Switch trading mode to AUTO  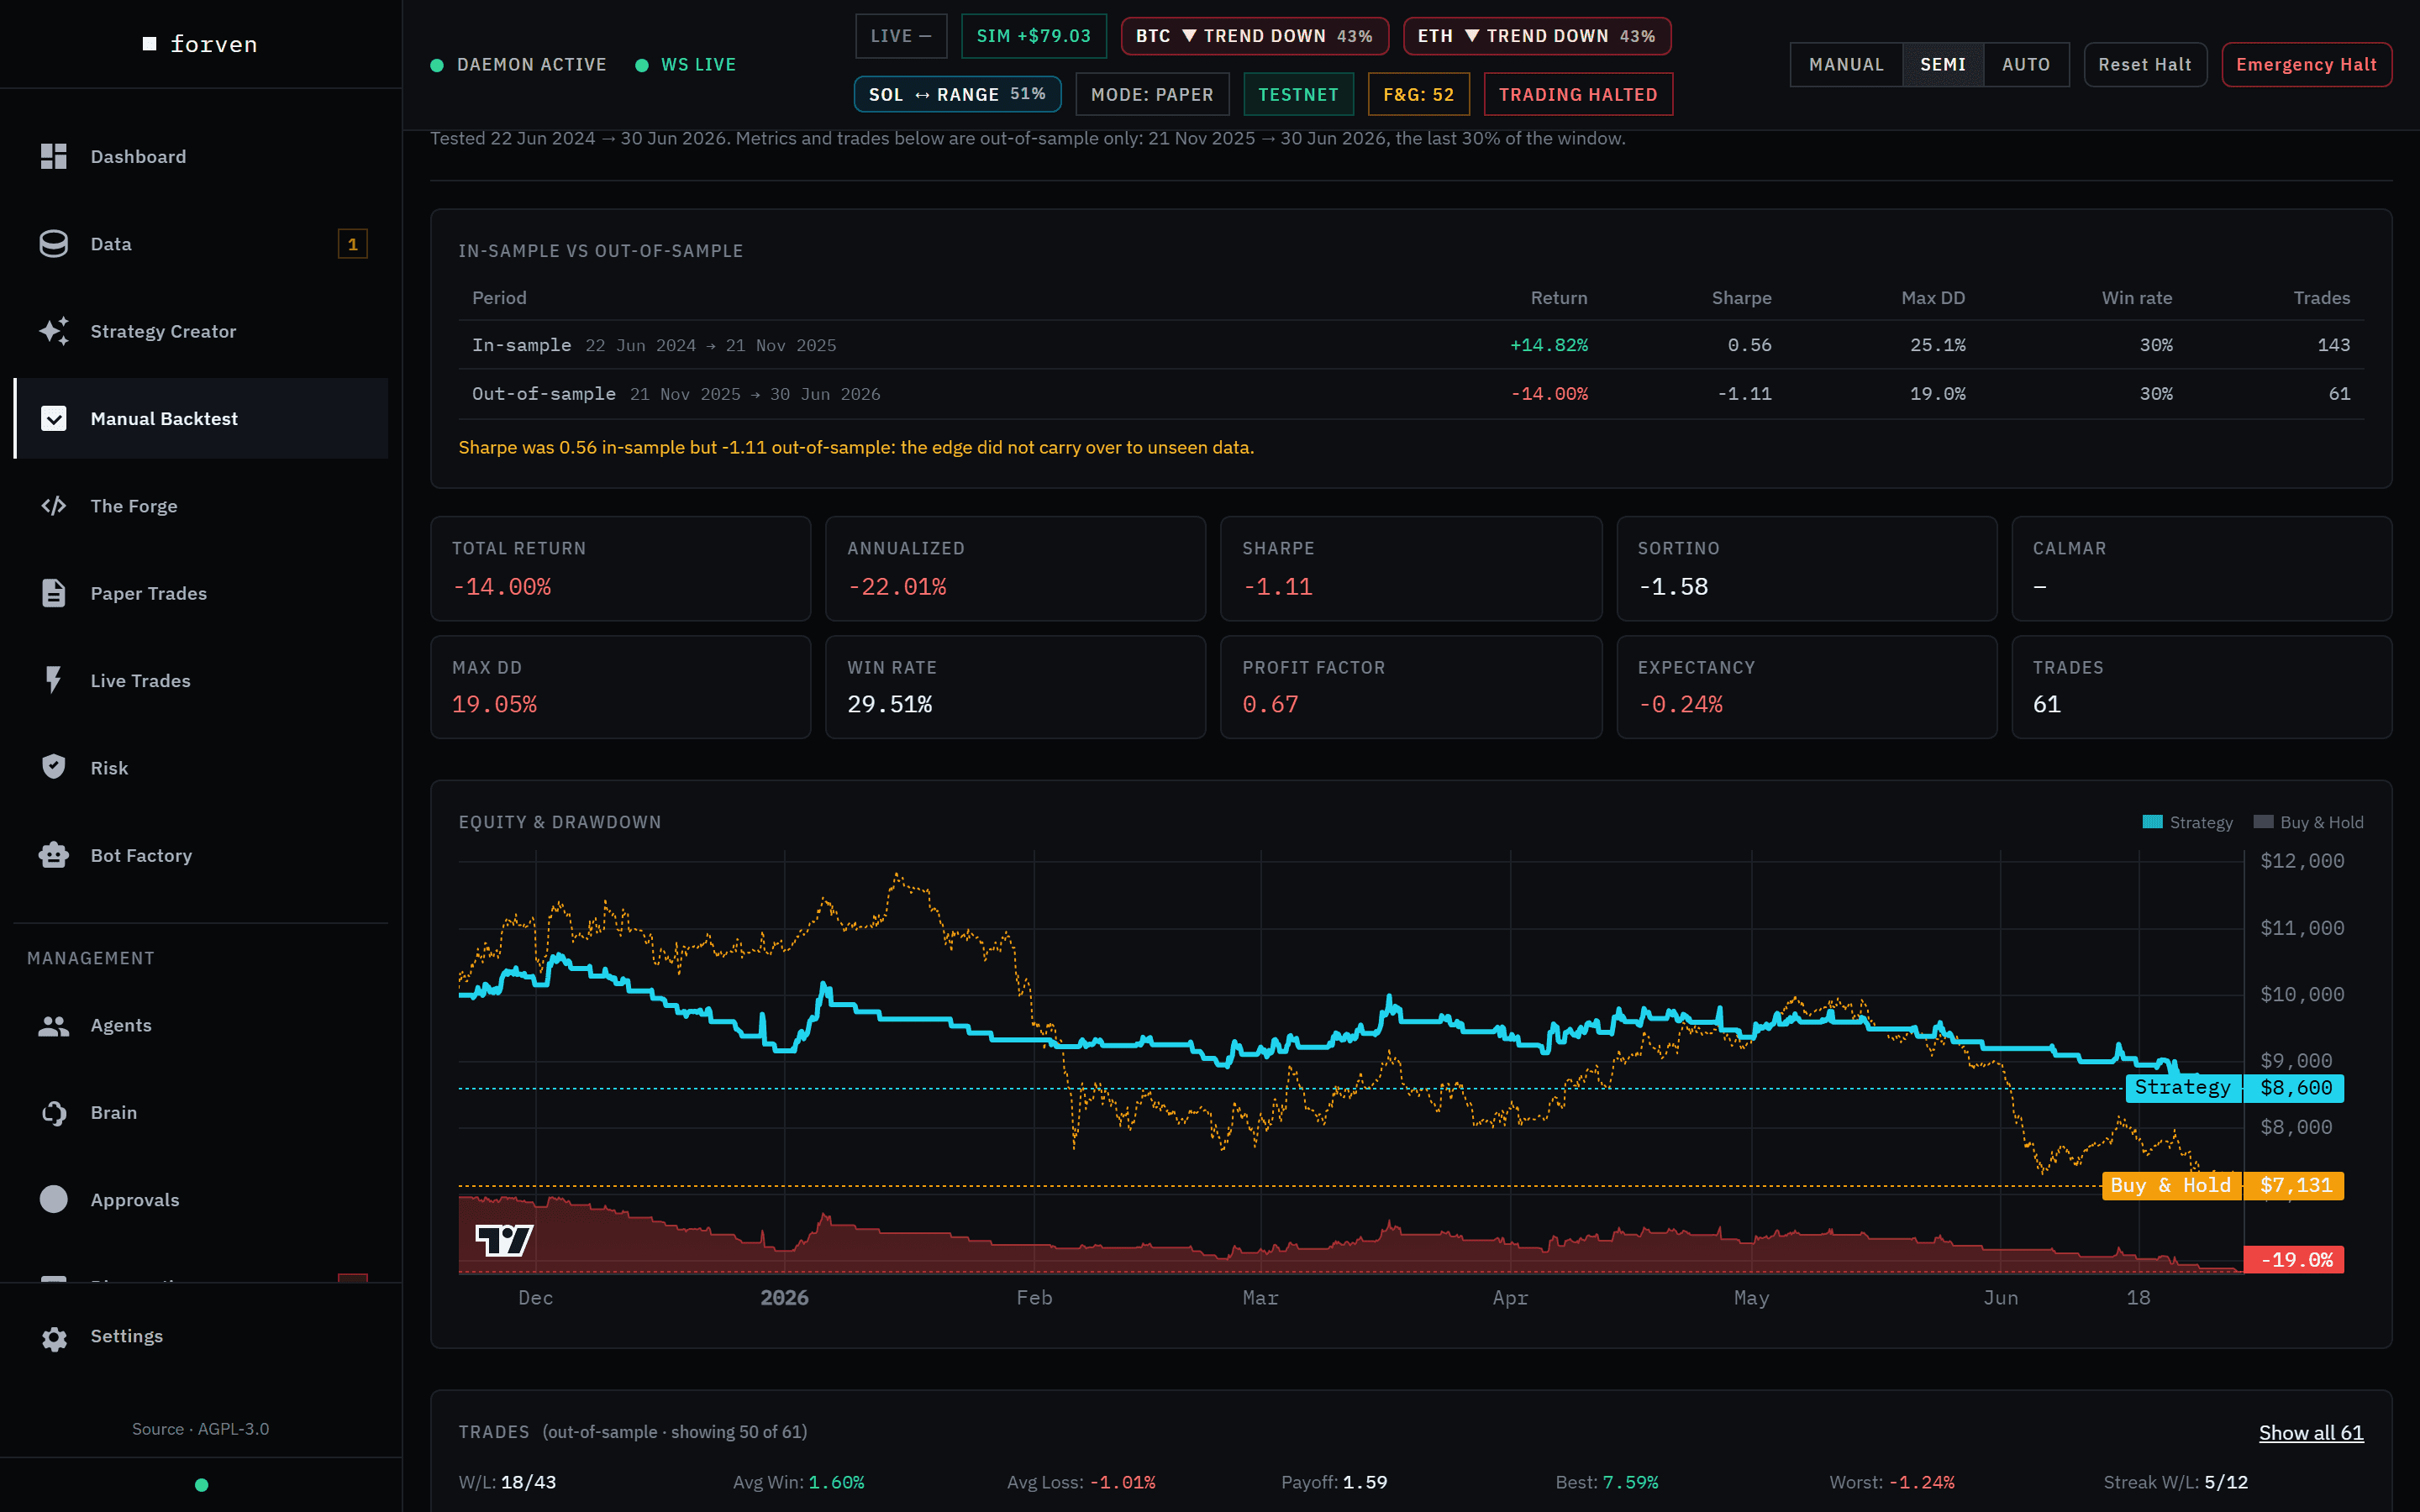(x=2026, y=64)
